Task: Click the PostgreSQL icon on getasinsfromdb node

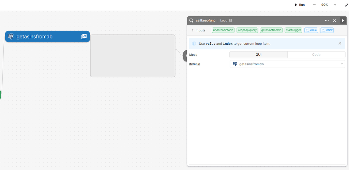Action: click(x=11, y=37)
